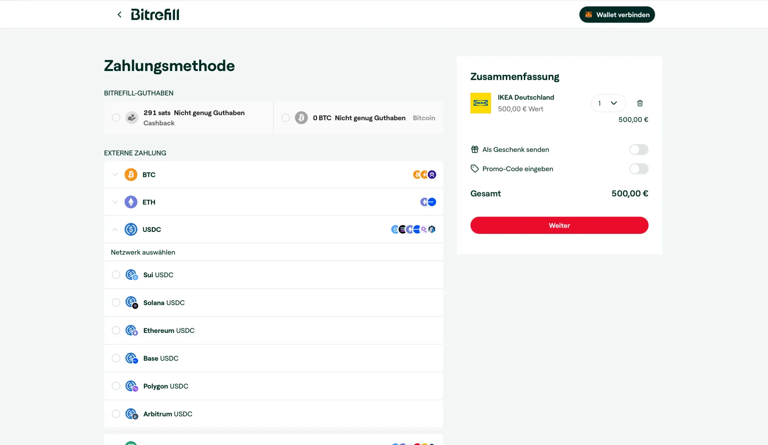The height and width of the screenshot is (445, 768).
Task: Click the Wallet verbinden button
Action: [617, 15]
